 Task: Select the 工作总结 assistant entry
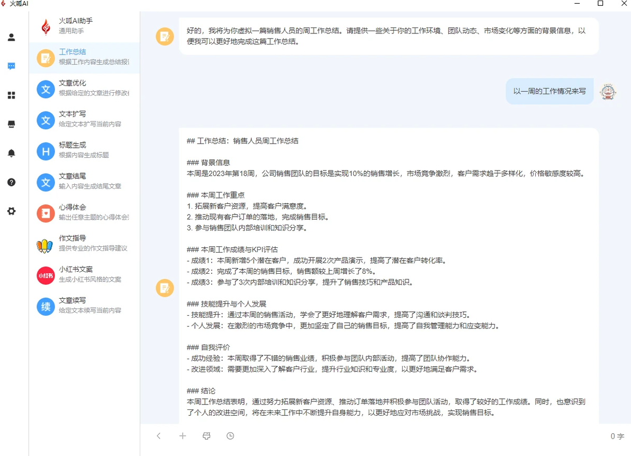coord(85,58)
